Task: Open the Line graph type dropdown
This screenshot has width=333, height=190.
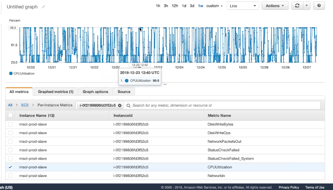Action: 243,6
